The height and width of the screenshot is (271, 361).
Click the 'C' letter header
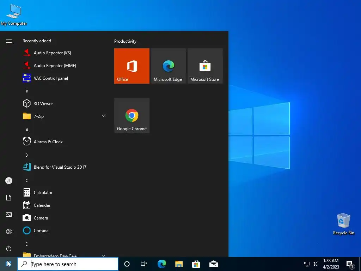[27, 180]
